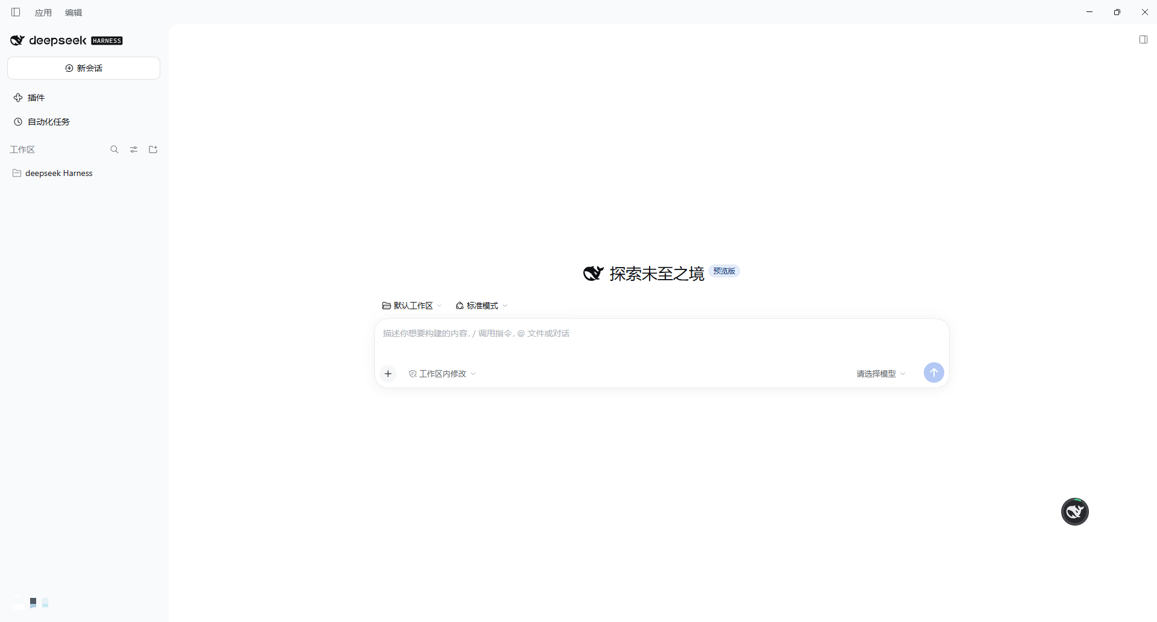
Task: Expand the 标准模式 mode dropdown
Action: tap(481, 306)
